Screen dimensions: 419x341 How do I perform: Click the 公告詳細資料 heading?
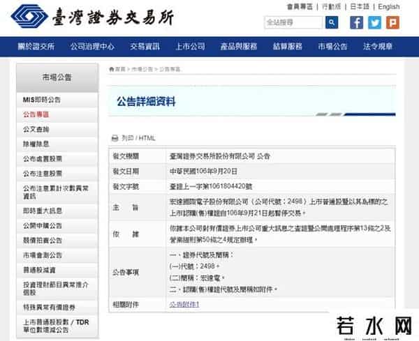pyautogui.click(x=146, y=102)
